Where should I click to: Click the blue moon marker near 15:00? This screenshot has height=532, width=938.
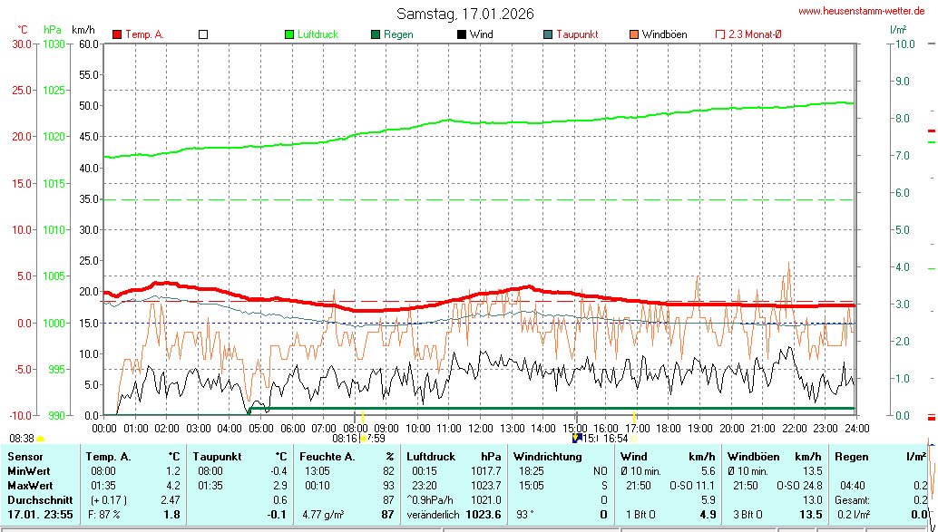[575, 437]
